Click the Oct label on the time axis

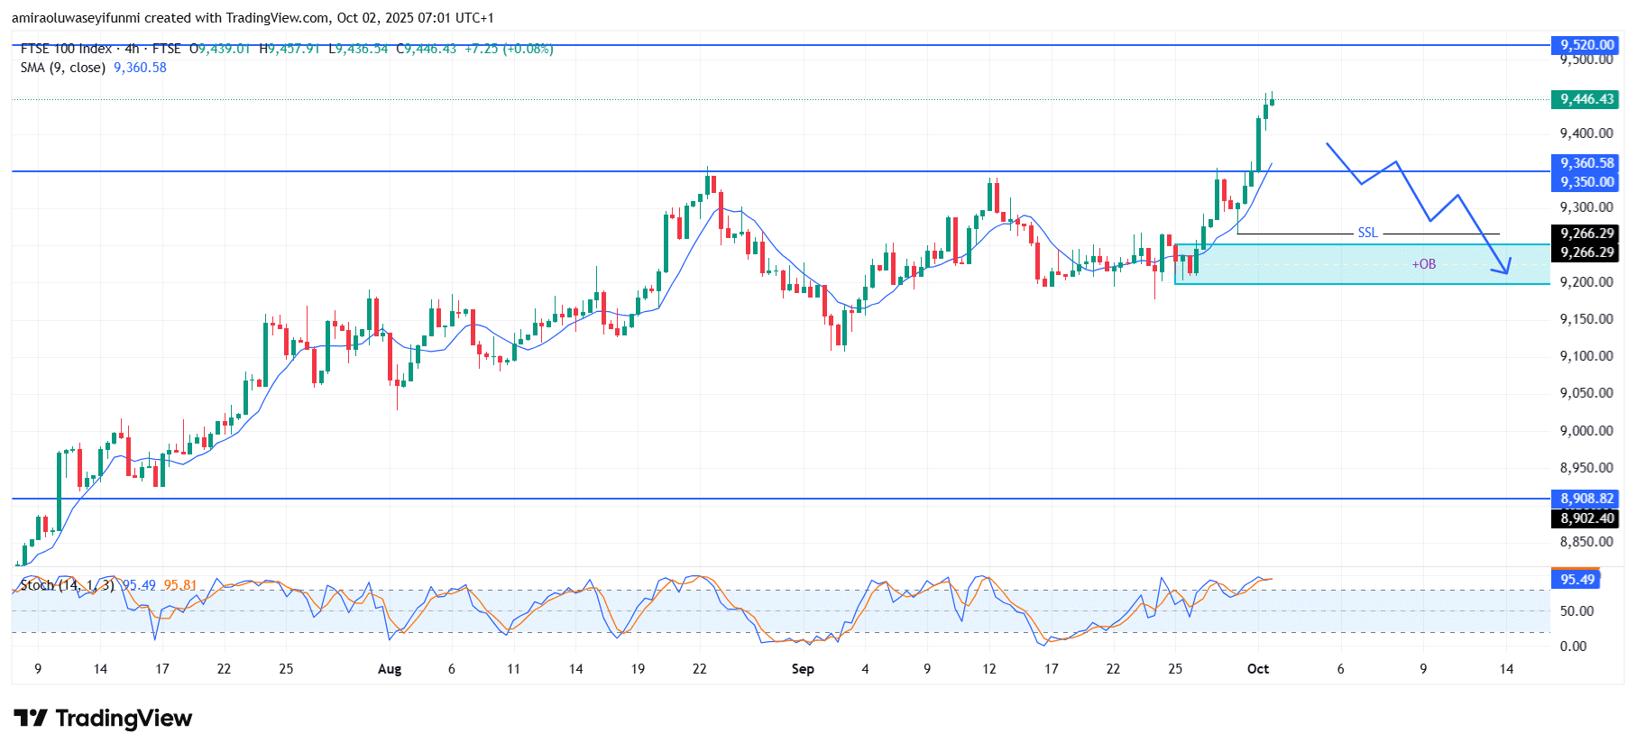1257,669
